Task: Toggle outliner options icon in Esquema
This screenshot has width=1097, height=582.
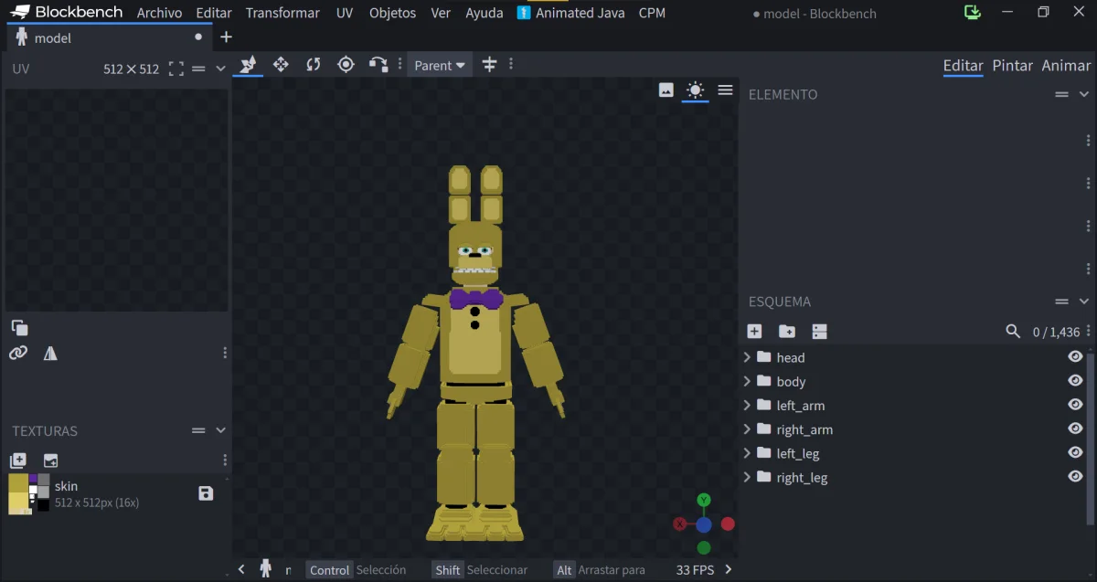Action: 819,332
